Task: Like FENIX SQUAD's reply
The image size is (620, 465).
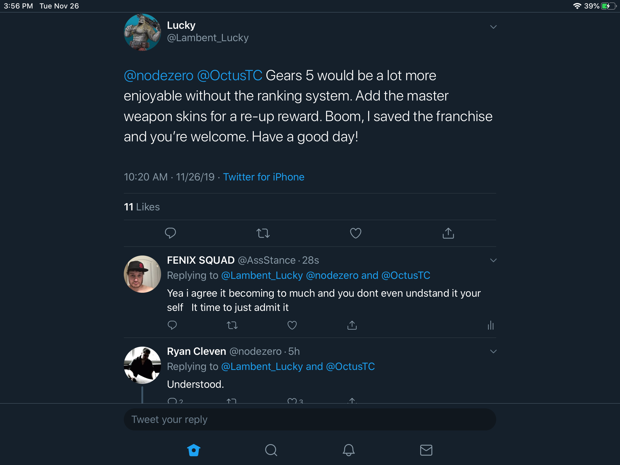Action: coord(292,325)
